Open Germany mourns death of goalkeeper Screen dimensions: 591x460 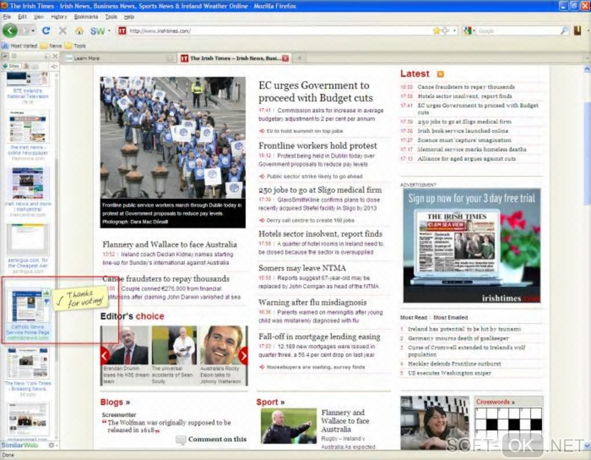click(458, 339)
